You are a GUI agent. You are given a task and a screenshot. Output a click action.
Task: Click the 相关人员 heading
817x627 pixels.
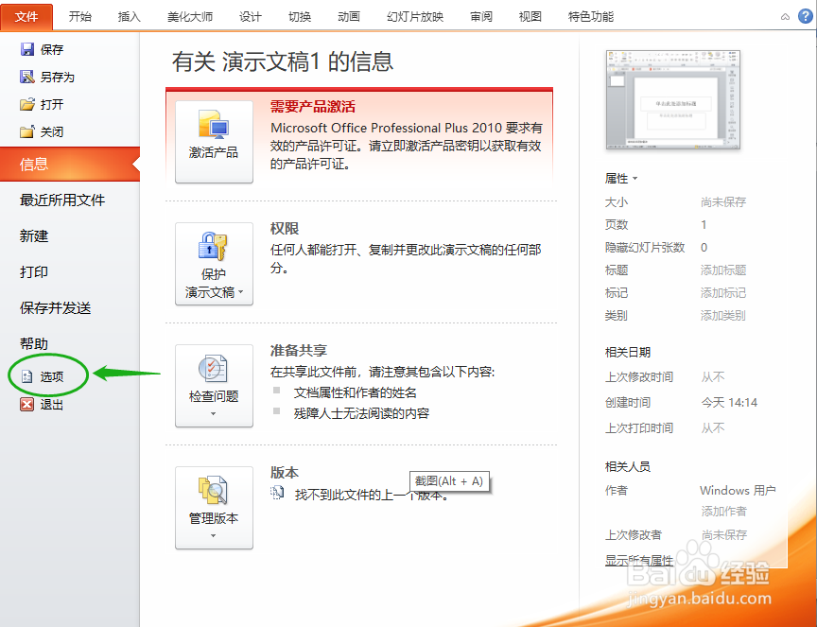pos(627,466)
